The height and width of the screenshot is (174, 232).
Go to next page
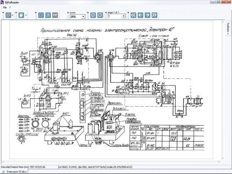tap(147, 15)
